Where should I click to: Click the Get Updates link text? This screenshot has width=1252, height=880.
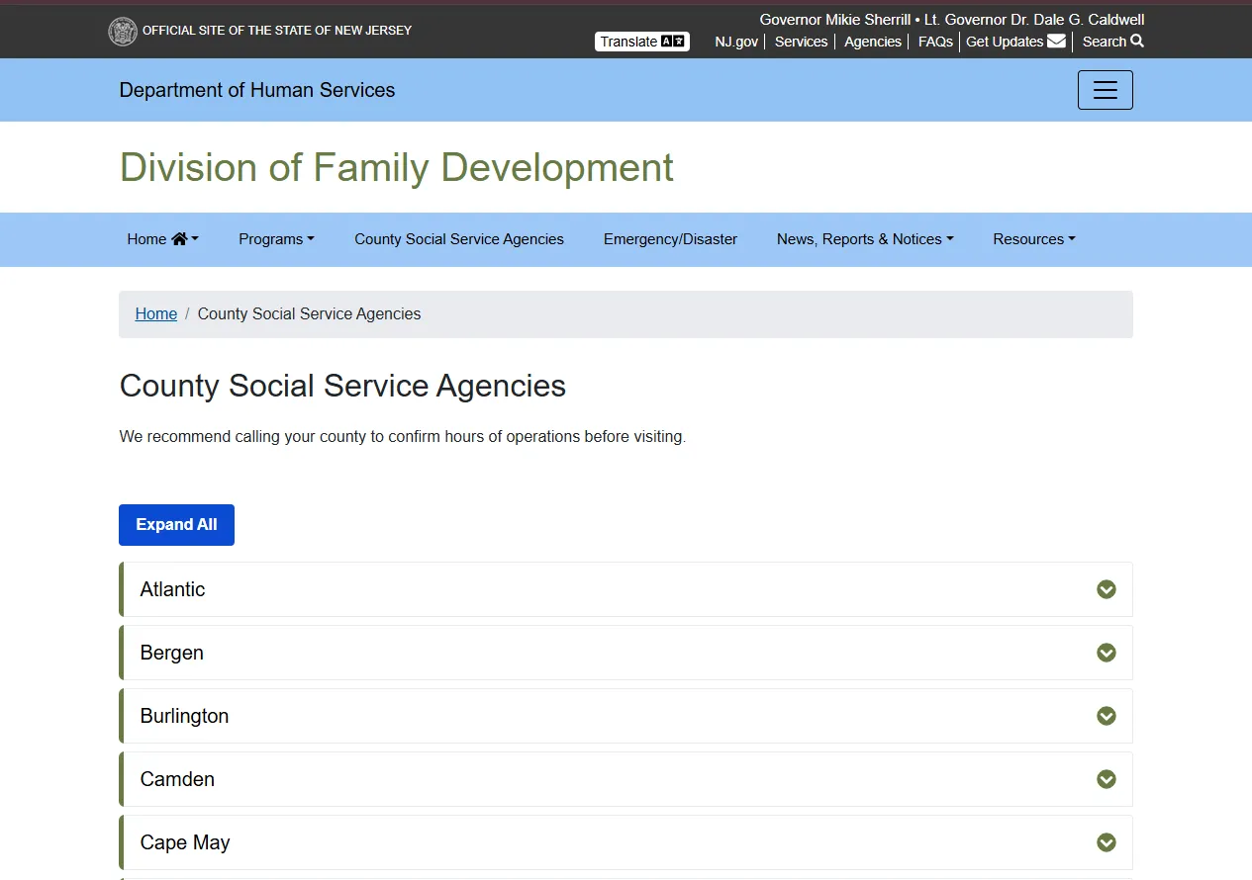coord(1005,42)
